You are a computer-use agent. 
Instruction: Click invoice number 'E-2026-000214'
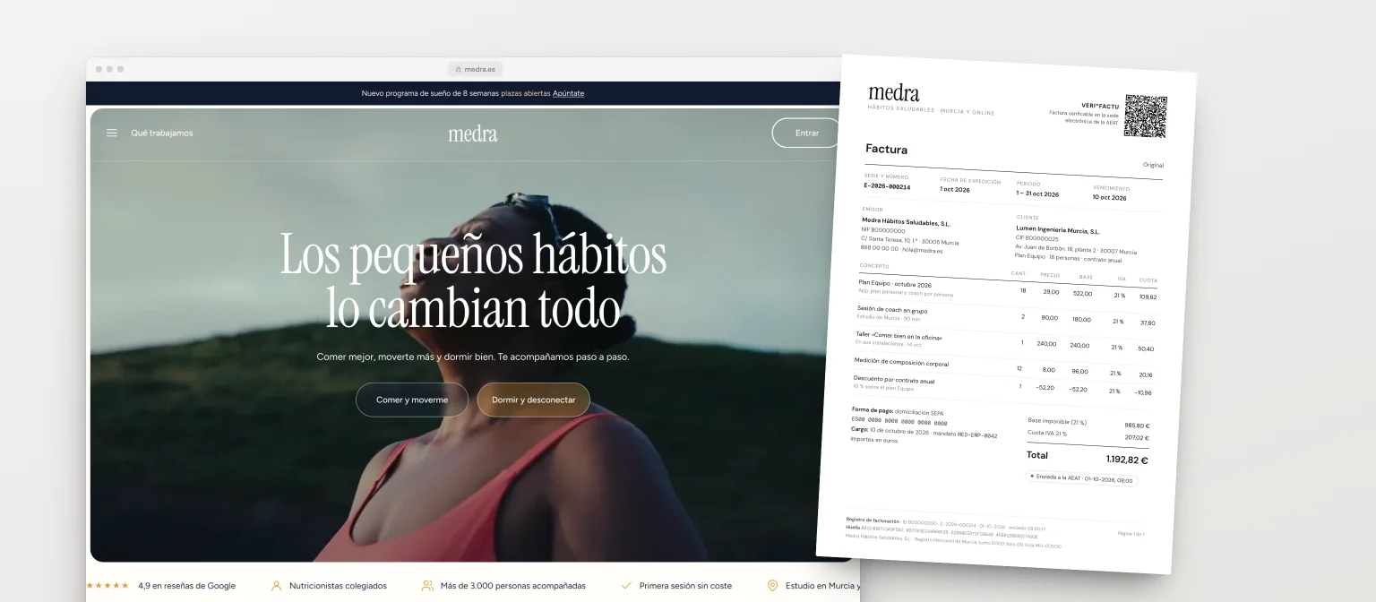tap(887, 186)
